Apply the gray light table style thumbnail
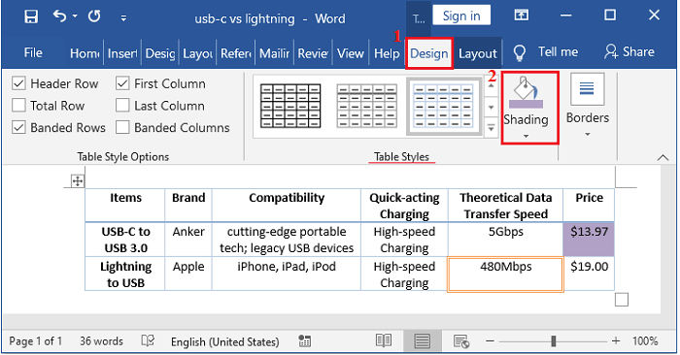The height and width of the screenshot is (355, 680). tap(367, 106)
